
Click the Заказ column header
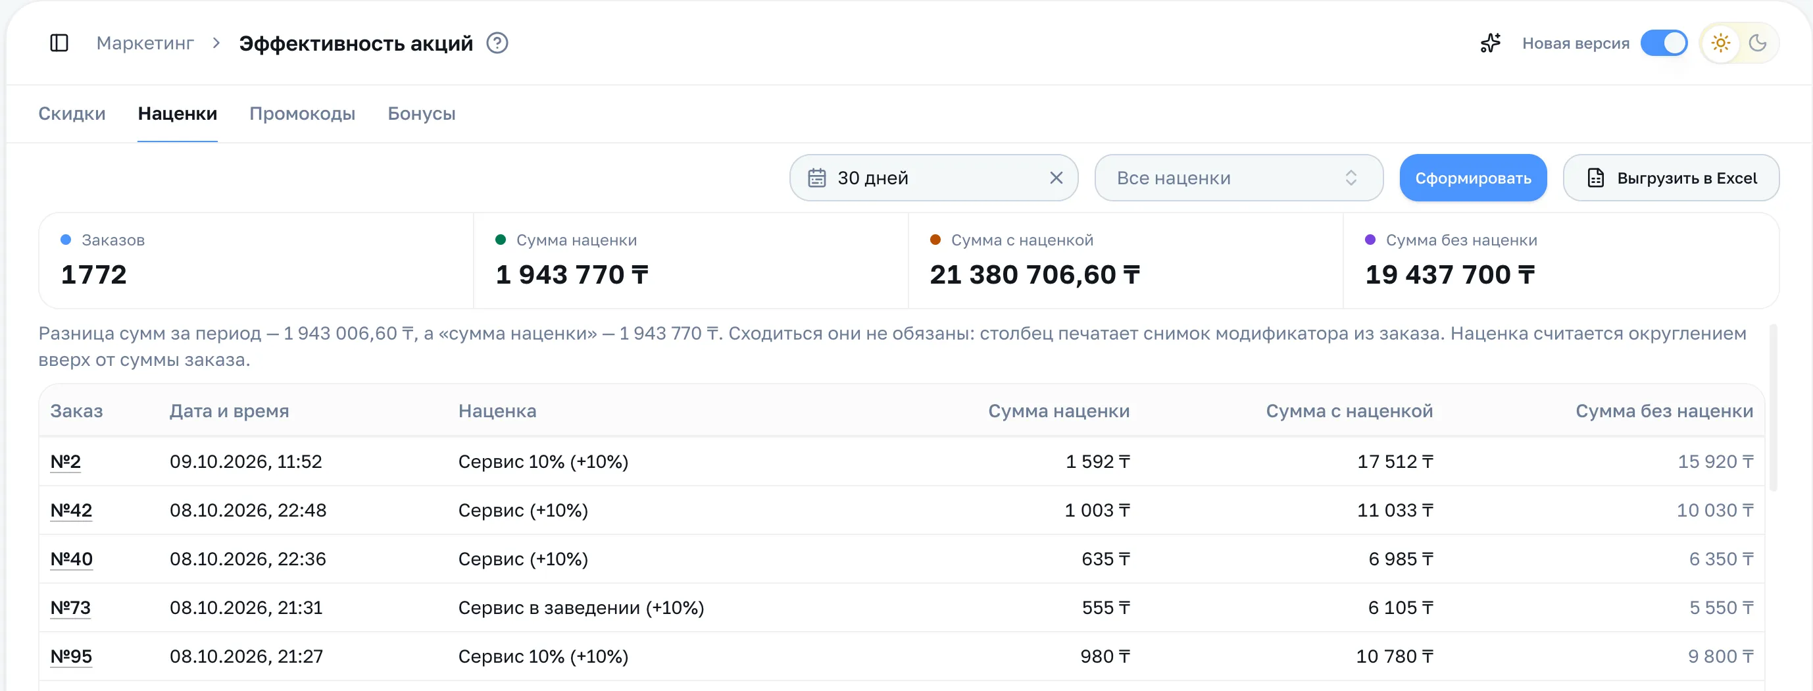[77, 411]
